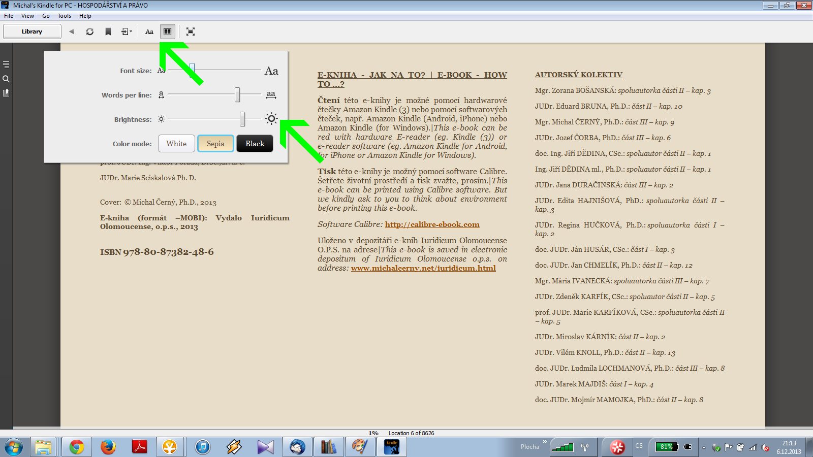Open the notes and marks sidebar icon
The width and height of the screenshot is (813, 457).
(6, 93)
